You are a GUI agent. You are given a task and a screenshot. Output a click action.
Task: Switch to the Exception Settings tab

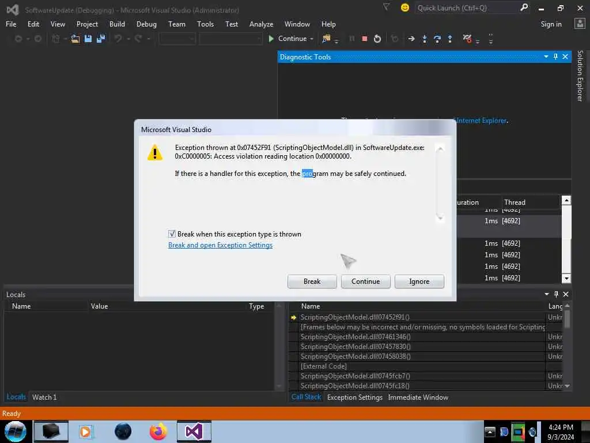(x=354, y=397)
